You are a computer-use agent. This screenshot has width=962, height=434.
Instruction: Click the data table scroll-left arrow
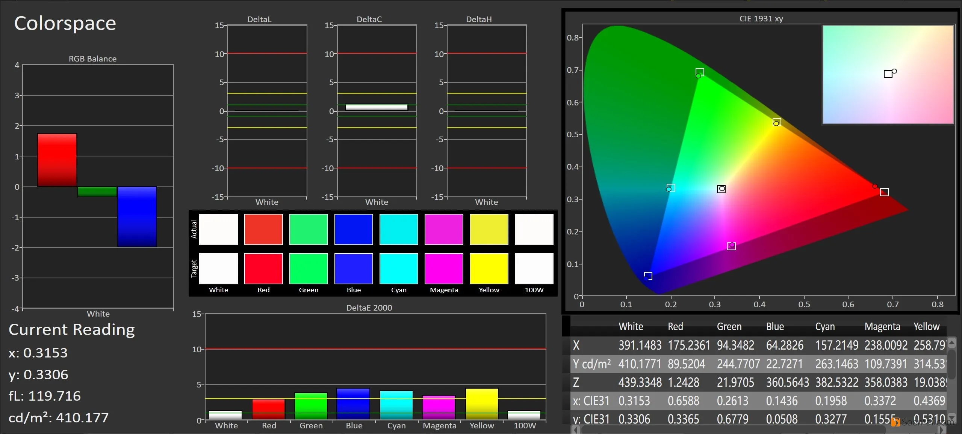pos(576,429)
